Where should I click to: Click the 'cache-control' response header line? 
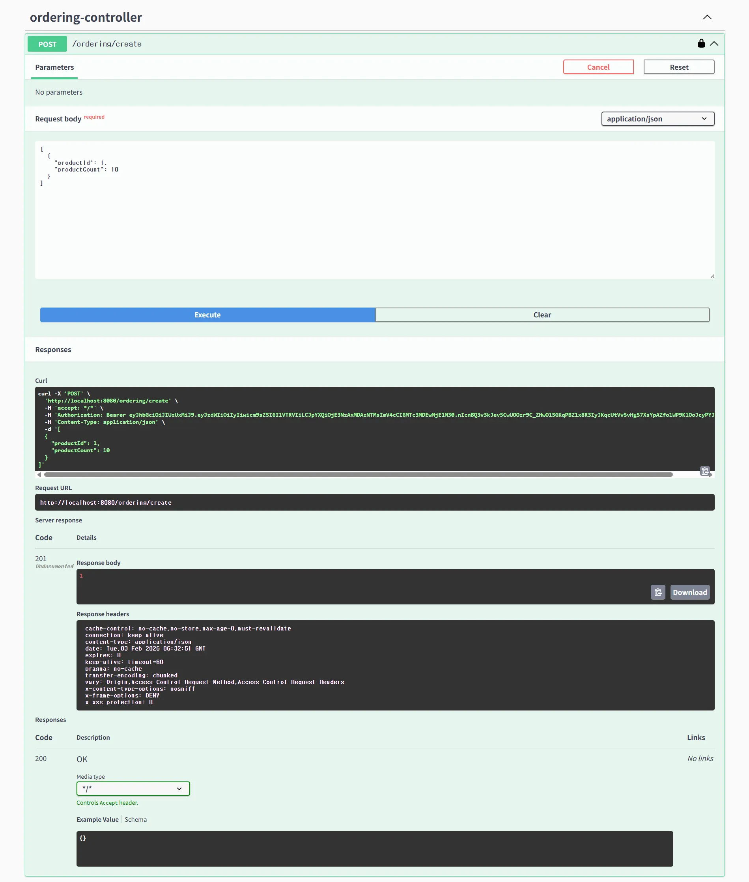pos(188,628)
